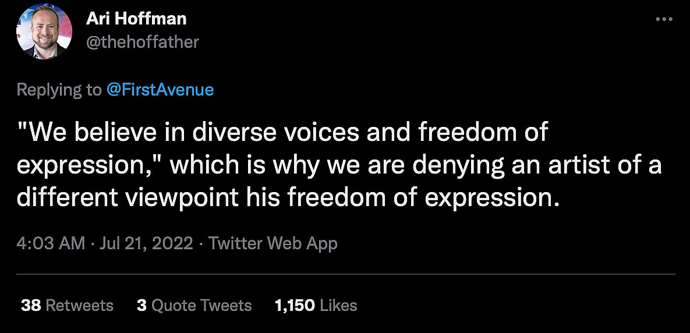Screen dimensions: 690x333
Task: View the 3 Quote Tweets list
Action: click(x=194, y=305)
